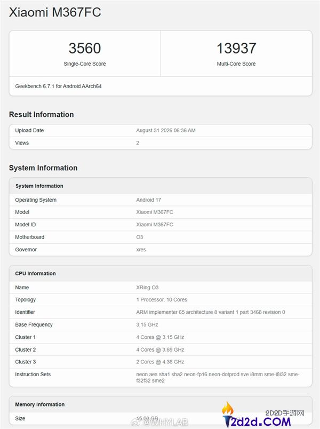Click the Identifier row label
The image size is (320, 429).
coord(25,312)
